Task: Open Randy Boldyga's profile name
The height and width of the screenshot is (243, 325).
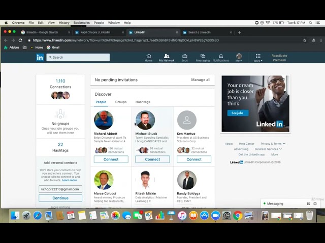Action: (x=188, y=193)
